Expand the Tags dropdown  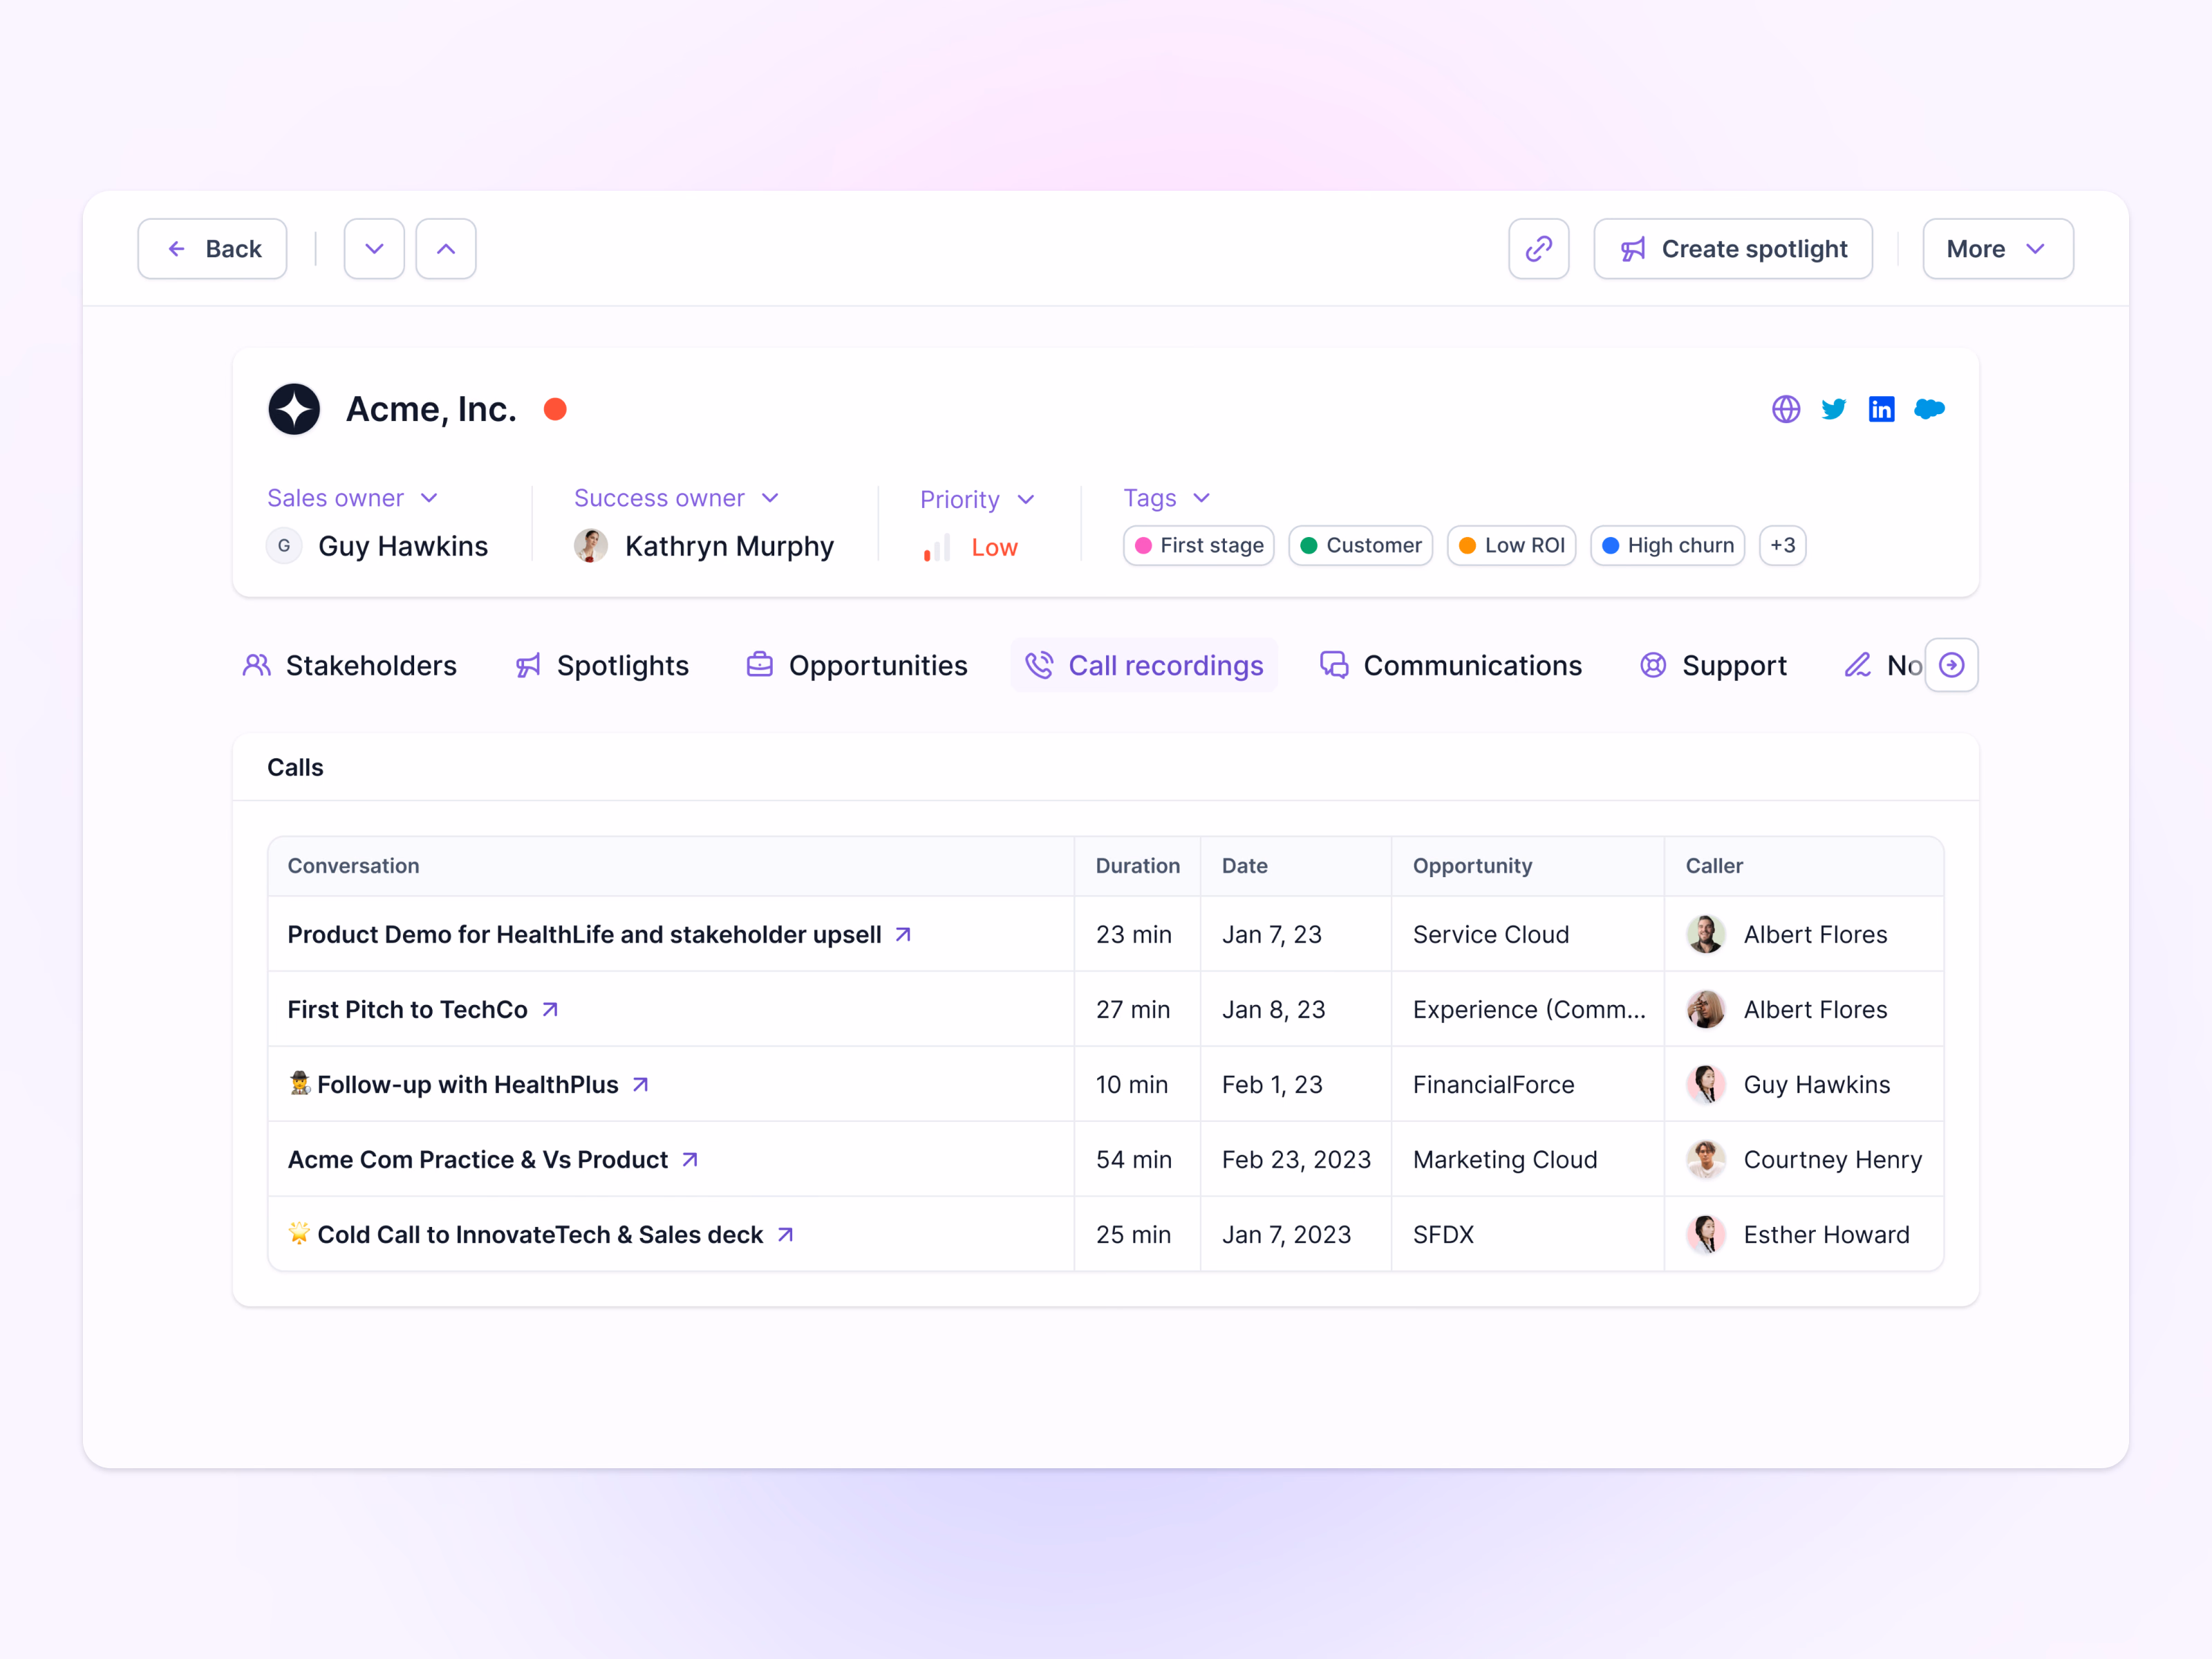point(1166,498)
